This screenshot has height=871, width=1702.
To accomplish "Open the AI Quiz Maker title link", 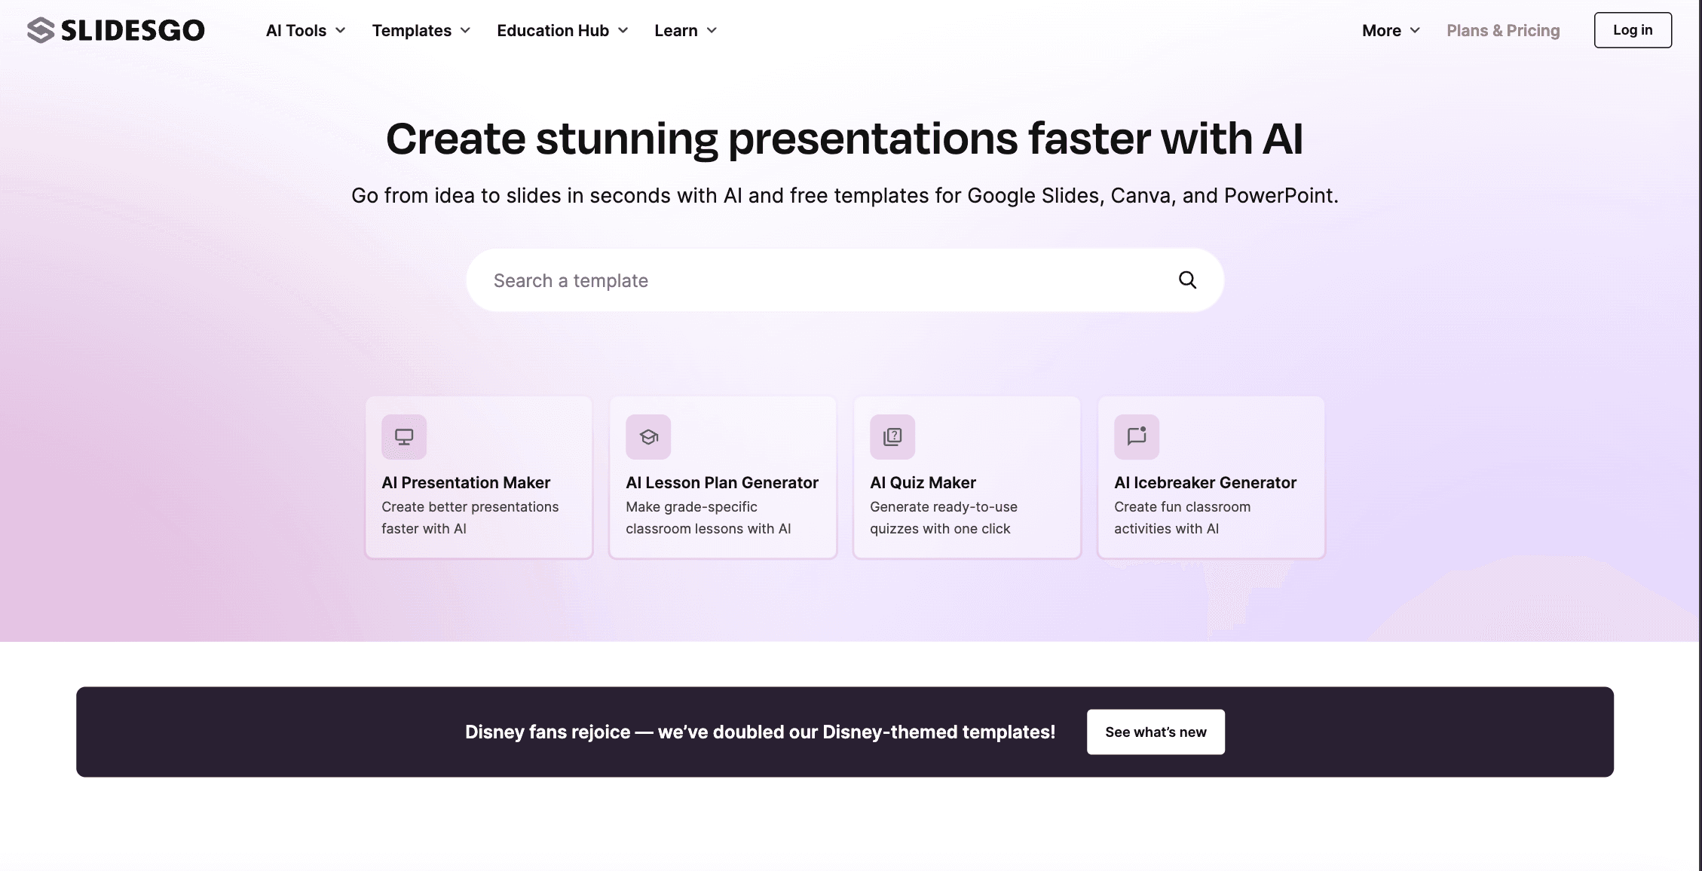I will click(x=923, y=482).
